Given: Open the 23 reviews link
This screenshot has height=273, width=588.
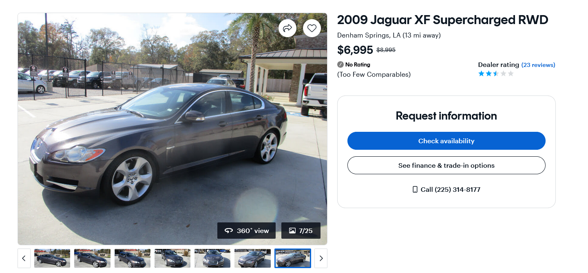Looking at the screenshot, I should point(538,65).
